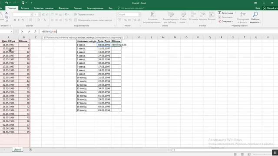The image size is (278, 156).
Task: Click the Undo arrow in the title bar
Action: pyautogui.click(x=7, y=3)
